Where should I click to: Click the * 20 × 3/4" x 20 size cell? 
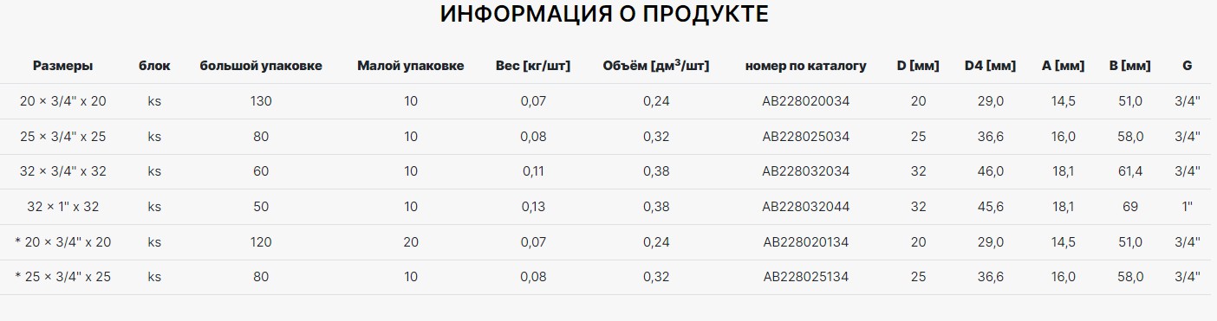pos(62,242)
